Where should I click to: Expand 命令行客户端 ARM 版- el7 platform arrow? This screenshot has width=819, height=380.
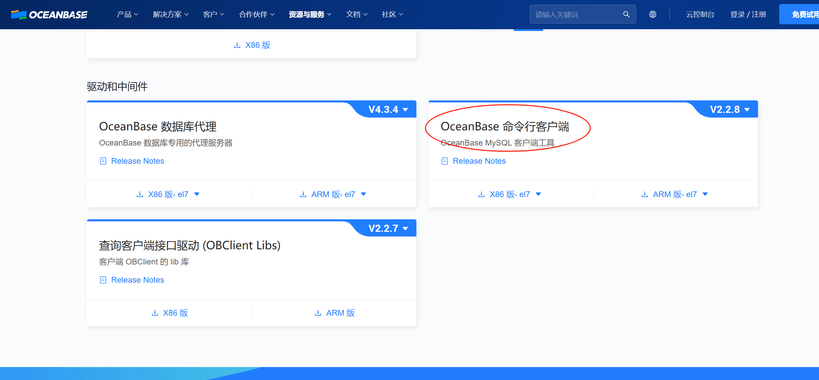[705, 194]
